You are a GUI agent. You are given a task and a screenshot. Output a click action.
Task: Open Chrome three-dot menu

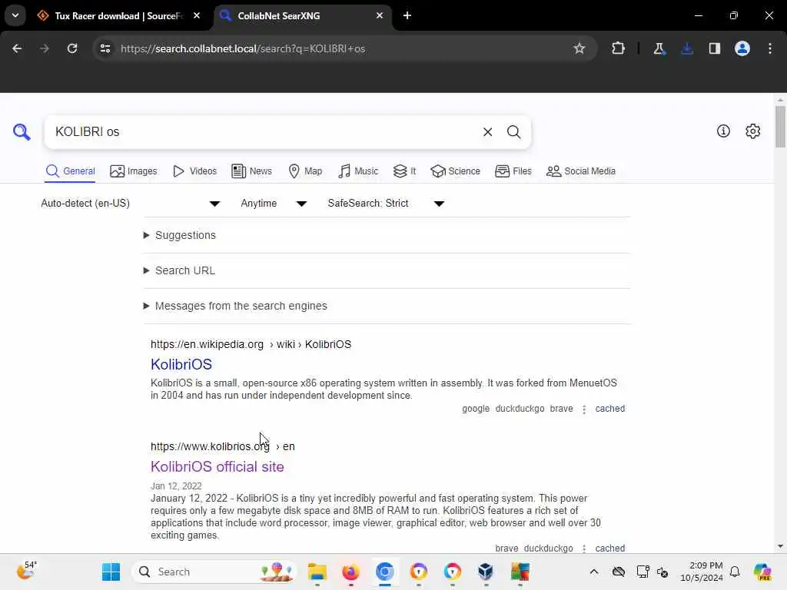769,48
